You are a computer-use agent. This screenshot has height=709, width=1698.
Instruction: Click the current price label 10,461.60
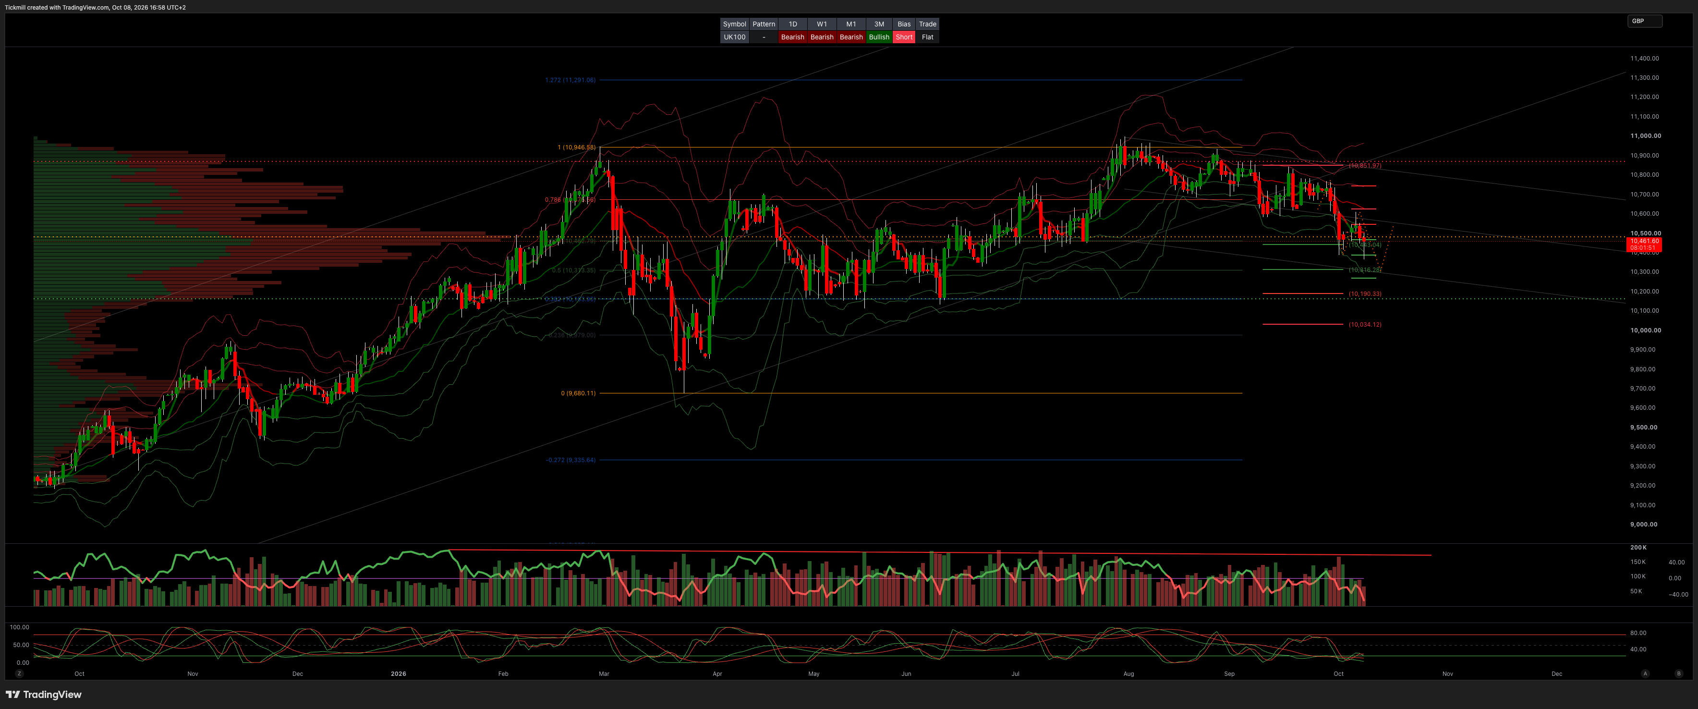point(1644,242)
